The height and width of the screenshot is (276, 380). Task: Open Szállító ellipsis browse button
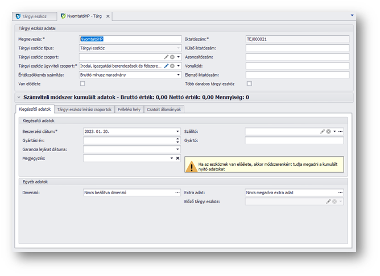[x=340, y=131]
